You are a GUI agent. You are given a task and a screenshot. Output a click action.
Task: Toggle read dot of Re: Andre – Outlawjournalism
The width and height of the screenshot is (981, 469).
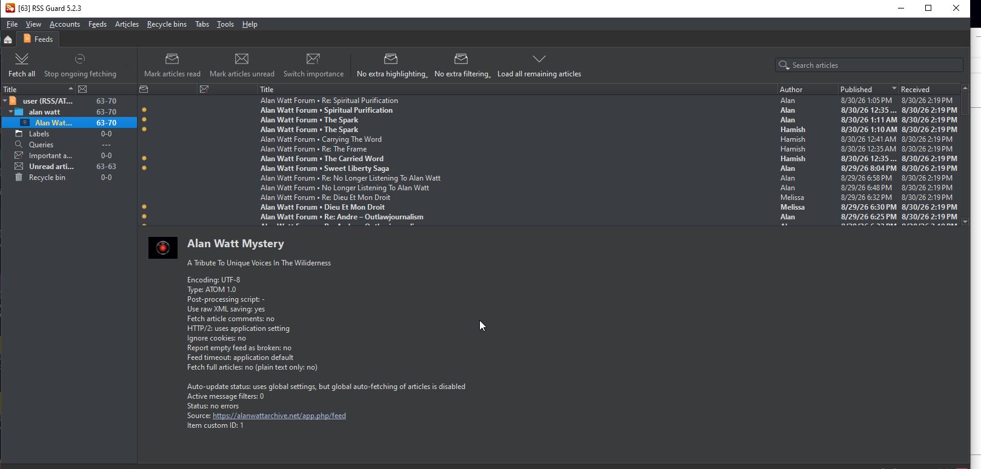[144, 217]
